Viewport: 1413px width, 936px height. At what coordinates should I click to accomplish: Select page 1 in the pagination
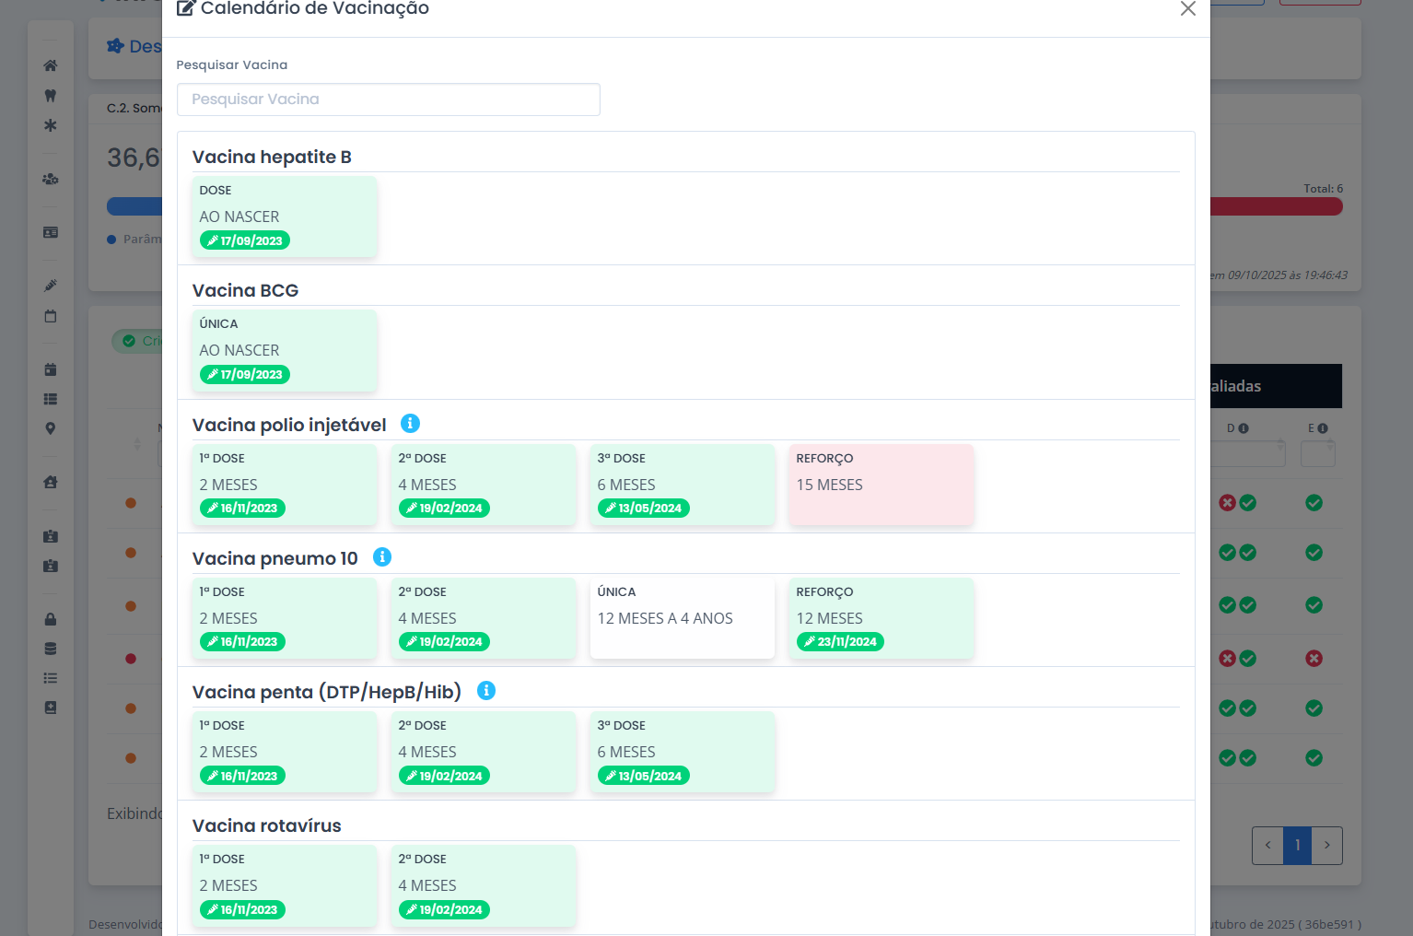(1297, 845)
